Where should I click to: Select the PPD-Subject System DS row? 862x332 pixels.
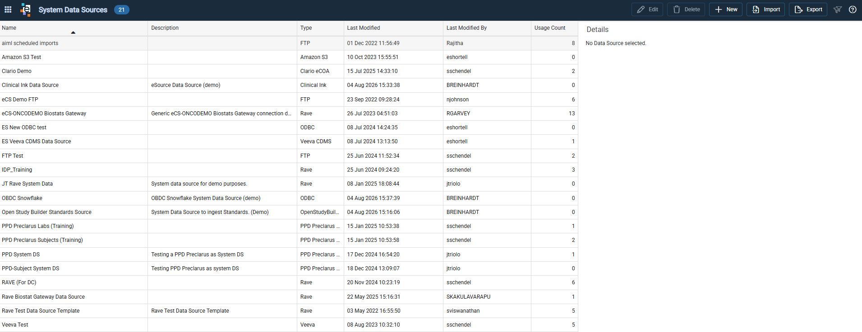point(289,268)
